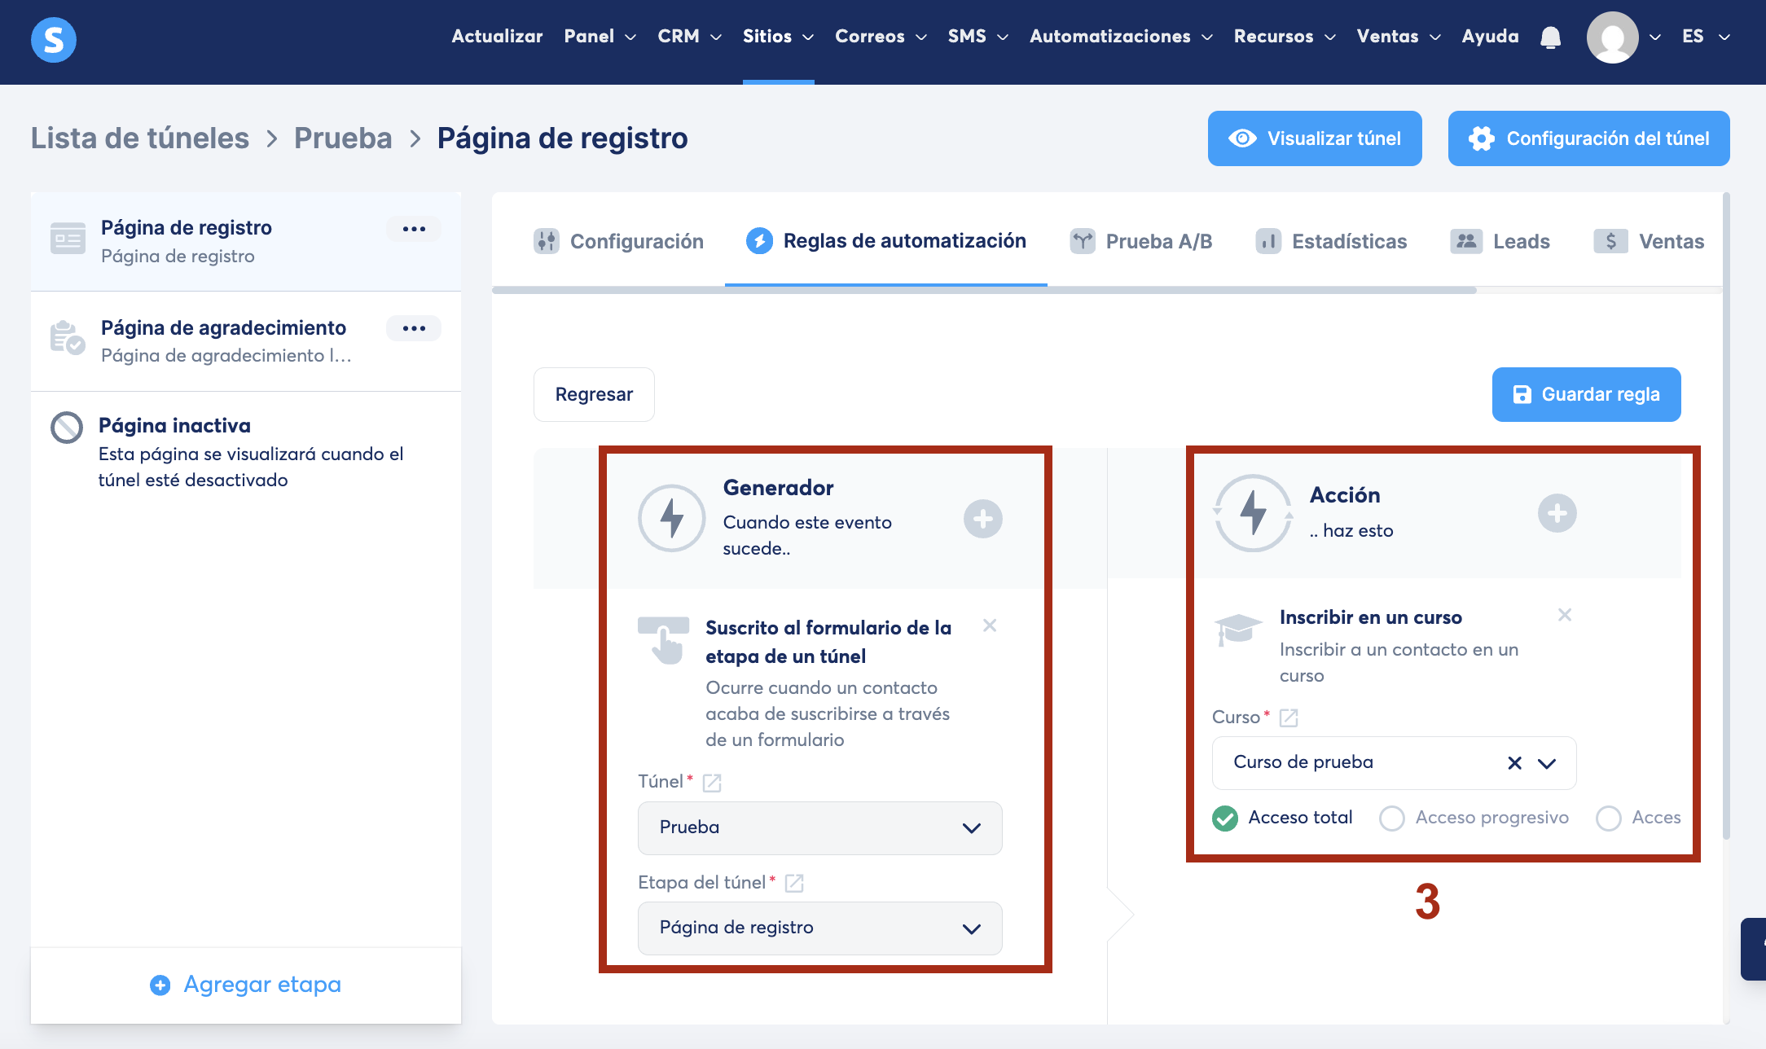Viewport: 1766px width, 1049px height.
Task: Open Curso external link icon
Action: point(1289,718)
